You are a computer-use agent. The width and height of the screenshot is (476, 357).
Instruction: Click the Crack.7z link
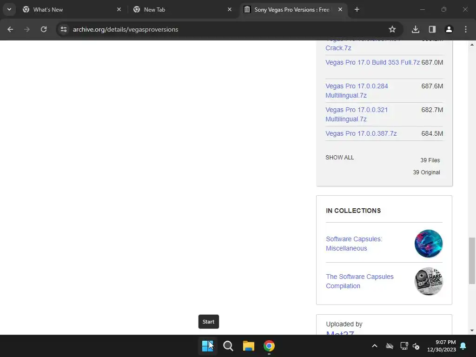[338, 48]
